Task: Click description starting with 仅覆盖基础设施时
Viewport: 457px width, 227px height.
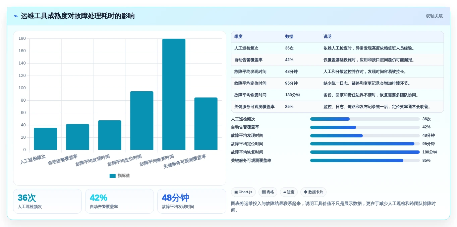Action: point(370,60)
